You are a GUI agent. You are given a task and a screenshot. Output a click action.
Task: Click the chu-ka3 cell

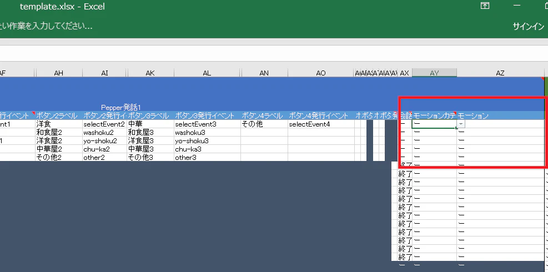pos(207,149)
